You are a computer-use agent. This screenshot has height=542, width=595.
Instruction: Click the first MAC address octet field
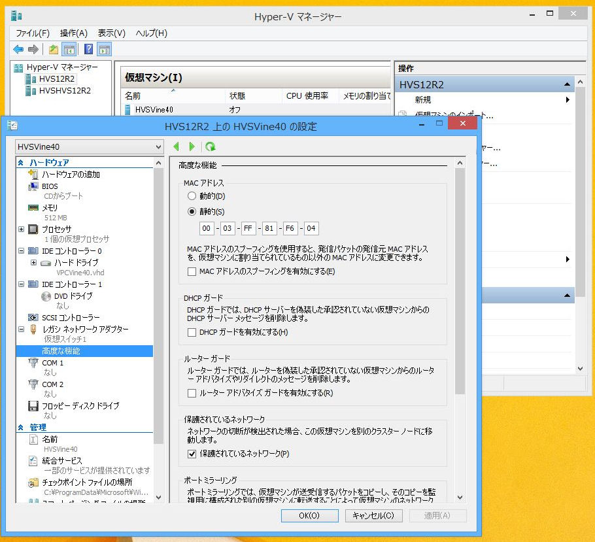coord(207,228)
